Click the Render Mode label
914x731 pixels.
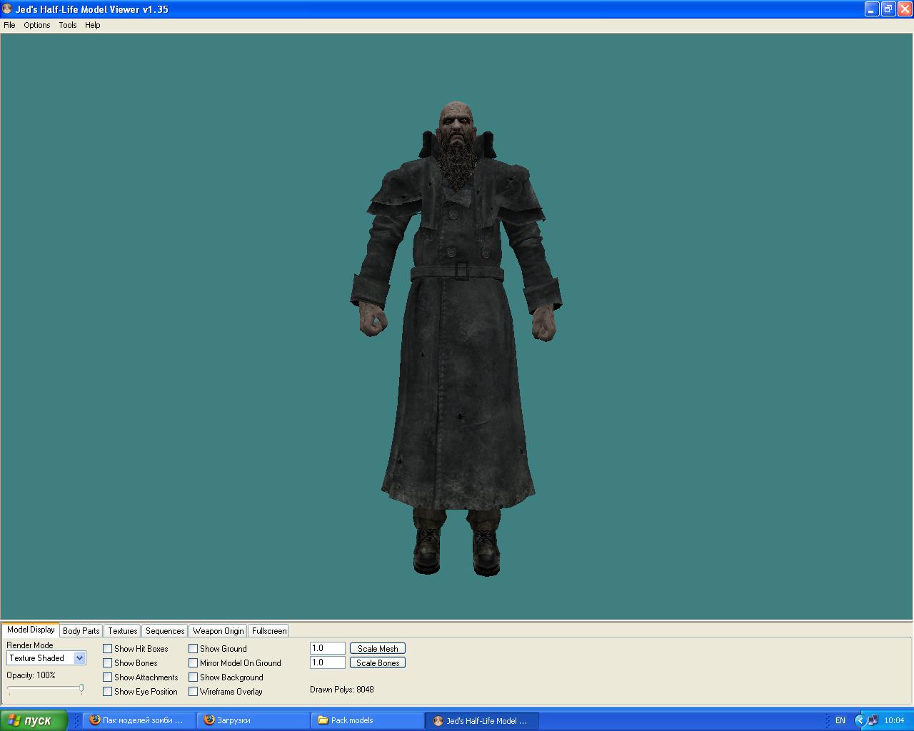point(30,645)
